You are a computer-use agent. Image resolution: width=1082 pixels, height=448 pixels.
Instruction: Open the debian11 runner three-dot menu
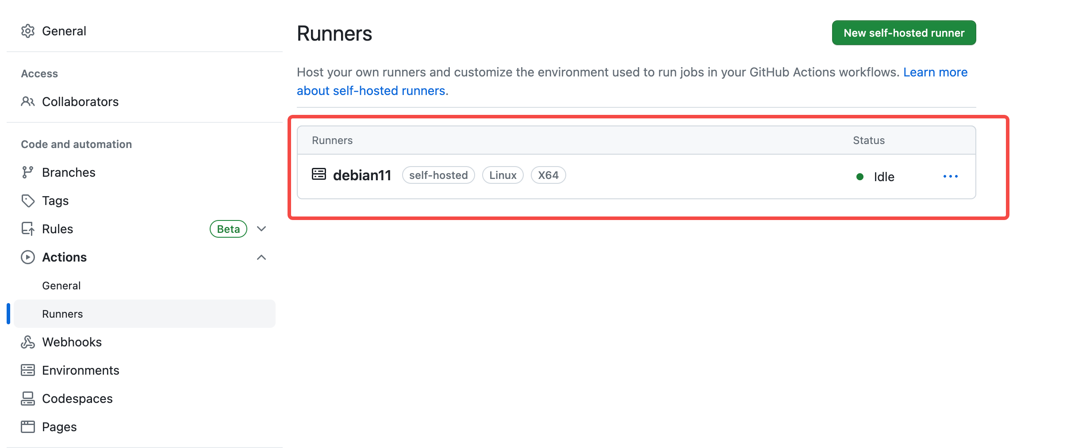(x=950, y=176)
